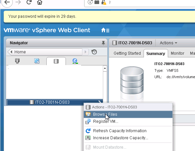Click the Actions - ITO2-7001N-DS03 menu header
The width and height of the screenshot is (195, 151).
[x=128, y=107]
